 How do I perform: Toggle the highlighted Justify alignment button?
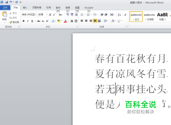click(x=95, y=21)
